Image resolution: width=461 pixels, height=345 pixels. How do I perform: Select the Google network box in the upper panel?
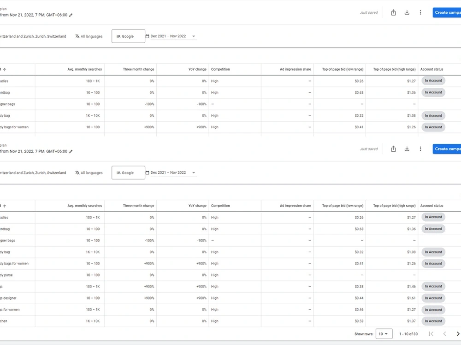pyautogui.click(x=128, y=36)
